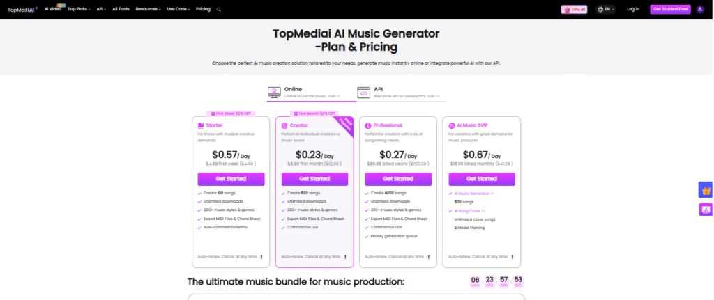Click the info icon in Starter auto-renew note
Screen dimensions: 714x300
tap(261, 257)
